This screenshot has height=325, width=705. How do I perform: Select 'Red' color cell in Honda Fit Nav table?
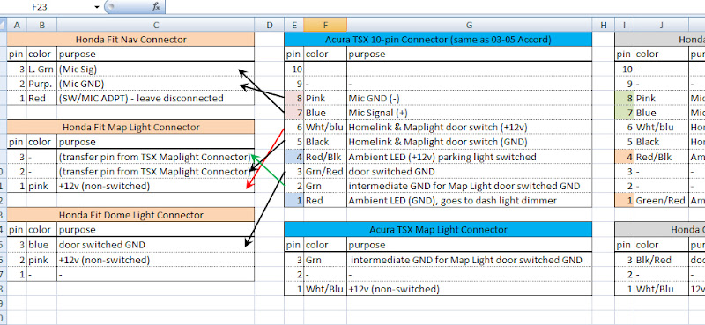(41, 98)
